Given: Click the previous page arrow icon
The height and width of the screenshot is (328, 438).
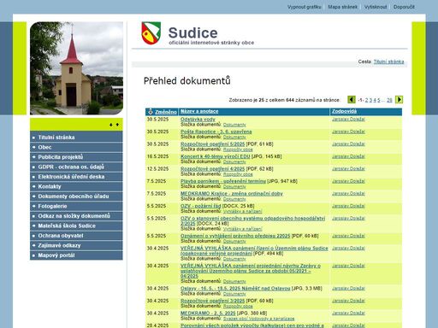Looking at the screenshot, I should [x=352, y=100].
